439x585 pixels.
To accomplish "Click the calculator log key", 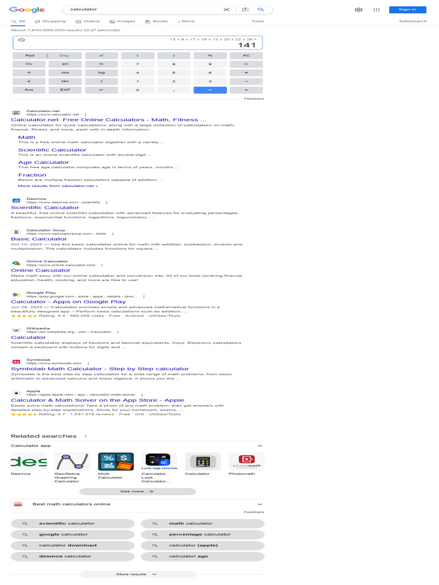I will tap(101, 73).
